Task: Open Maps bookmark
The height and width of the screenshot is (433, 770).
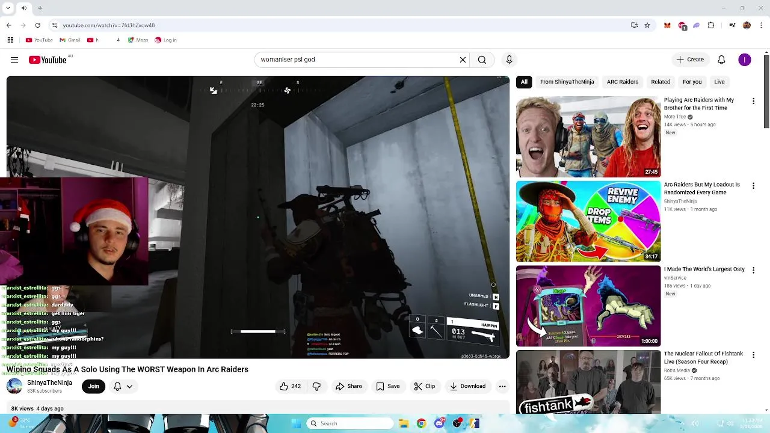Action: click(138, 40)
